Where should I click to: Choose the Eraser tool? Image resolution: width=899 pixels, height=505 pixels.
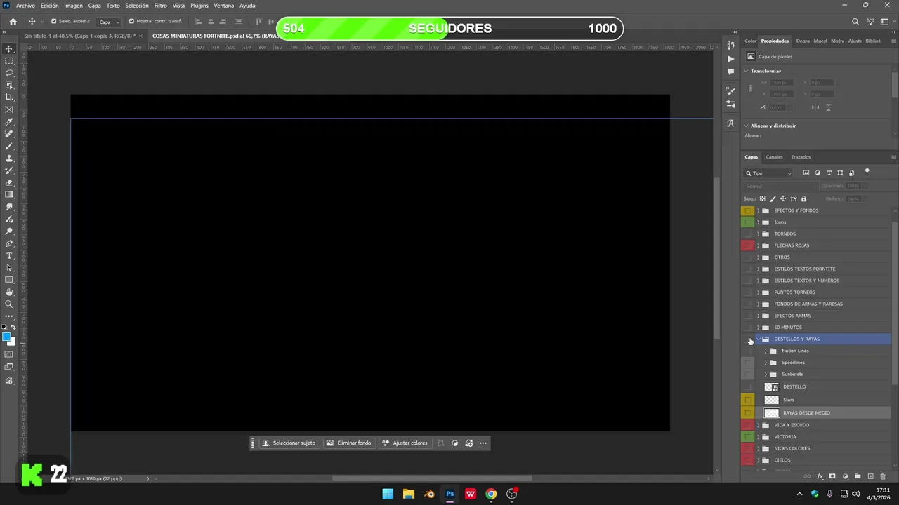9,182
